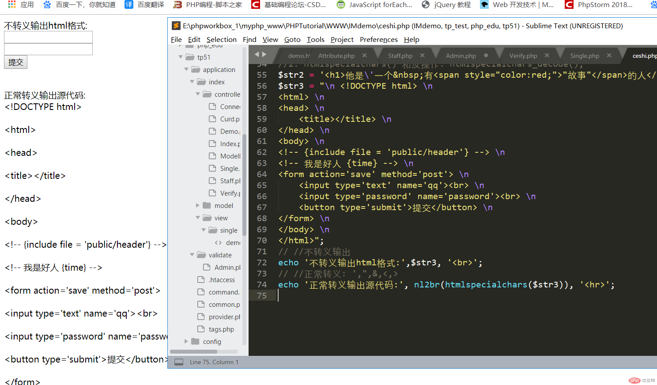The height and width of the screenshot is (385, 657).
Task: Expand the config folder arrow
Action: click(186, 341)
